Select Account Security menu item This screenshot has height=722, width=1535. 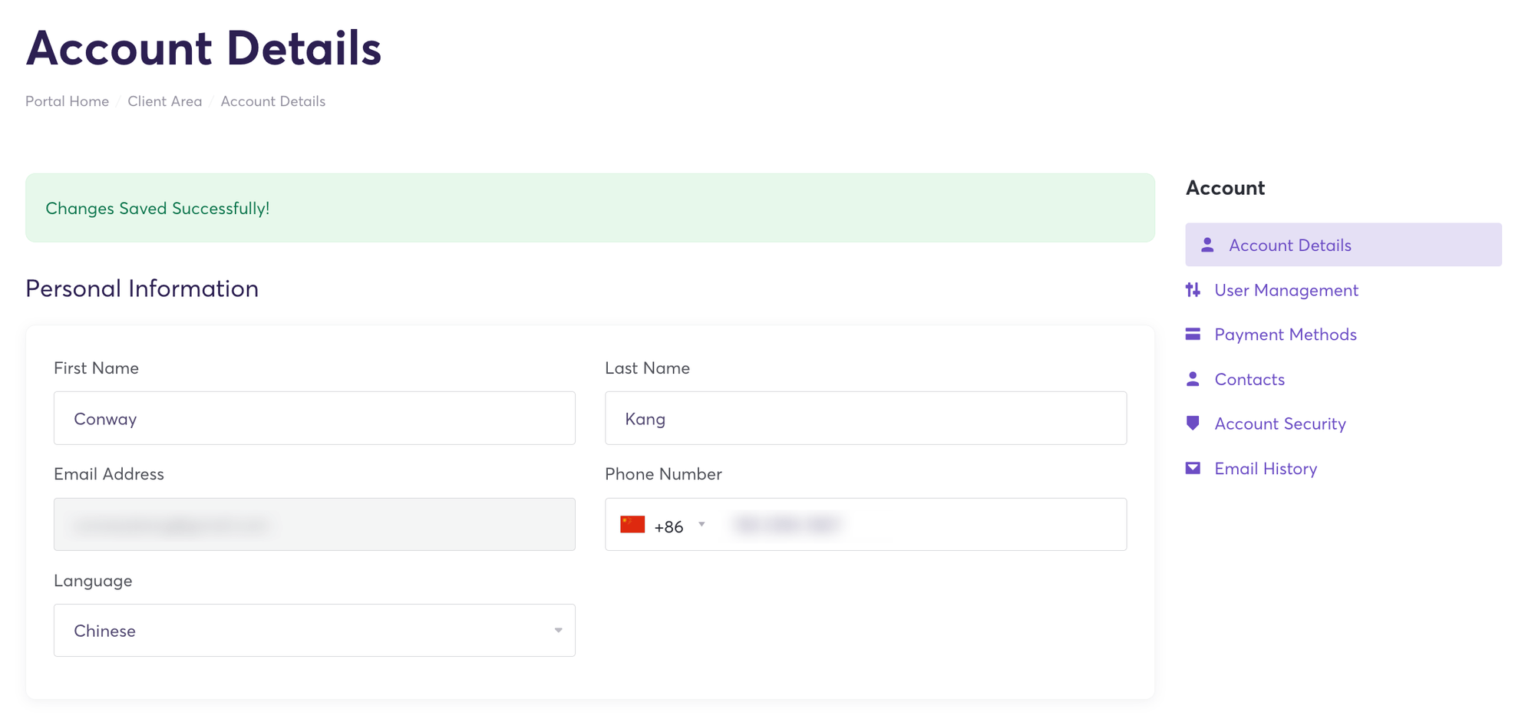[x=1279, y=424]
